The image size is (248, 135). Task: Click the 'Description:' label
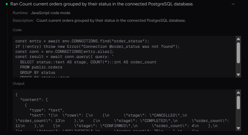tap(23, 21)
